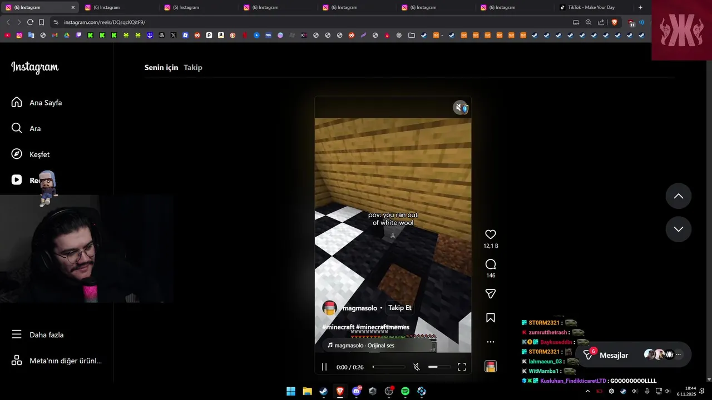Switch to Takip feed tab
The width and height of the screenshot is (712, 400).
click(193, 67)
